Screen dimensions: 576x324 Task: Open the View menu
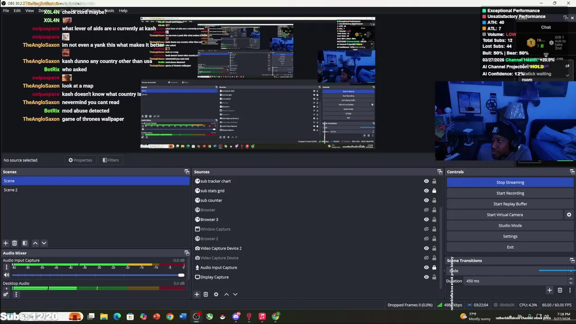click(29, 10)
